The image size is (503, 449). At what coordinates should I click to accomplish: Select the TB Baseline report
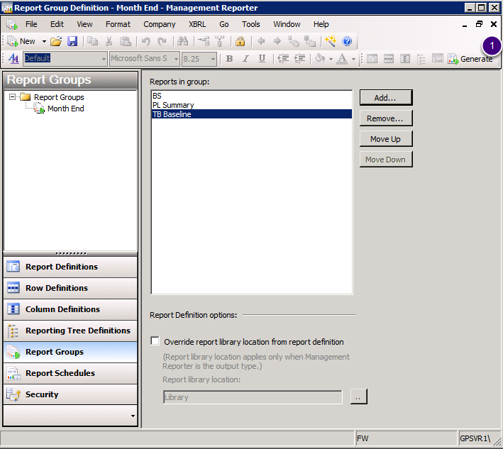[x=251, y=114]
